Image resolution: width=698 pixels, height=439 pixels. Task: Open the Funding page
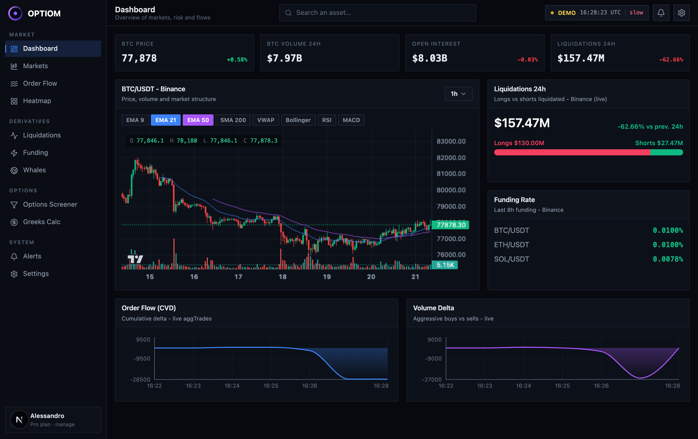[x=53, y=153]
